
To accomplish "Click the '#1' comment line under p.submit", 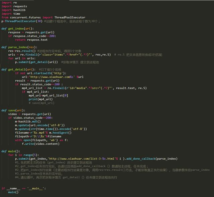I will coord(53,162).
